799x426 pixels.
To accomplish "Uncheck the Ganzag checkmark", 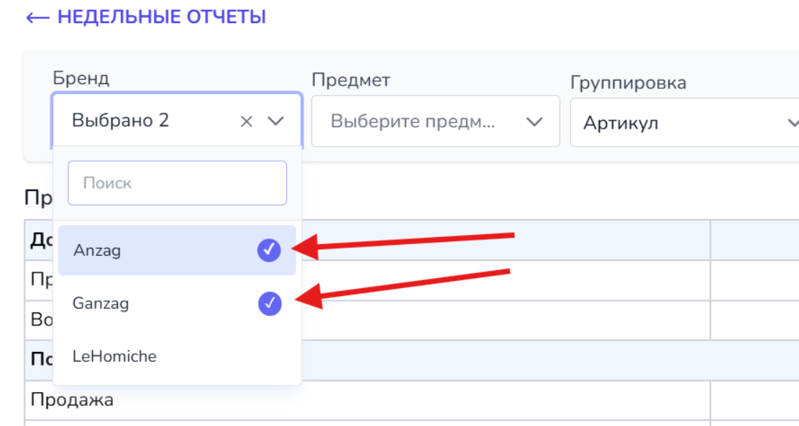I will click(270, 304).
